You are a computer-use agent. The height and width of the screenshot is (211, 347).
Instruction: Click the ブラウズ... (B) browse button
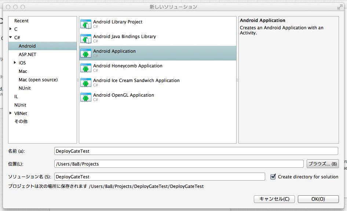click(x=322, y=164)
